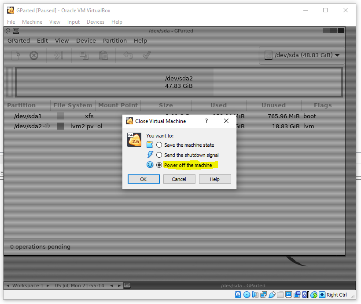The width and height of the screenshot is (361, 304).
Task: Open the VirtualBox Input menu
Action: pos(74,22)
